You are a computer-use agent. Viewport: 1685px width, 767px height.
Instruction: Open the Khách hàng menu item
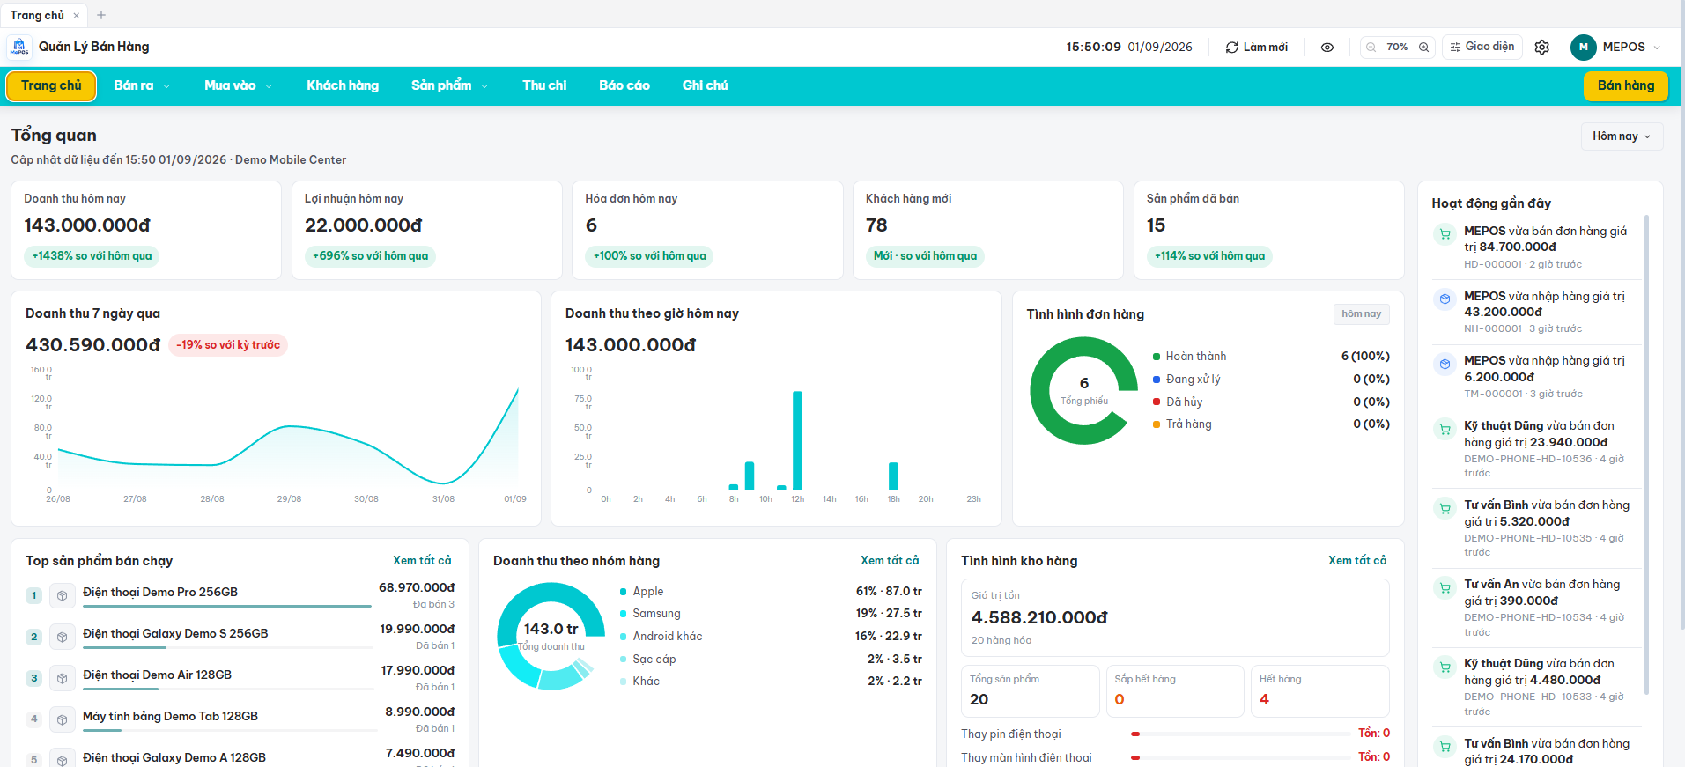click(x=343, y=85)
